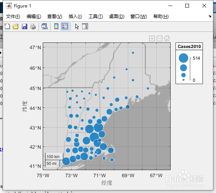
Task: Open the 桌面(D) menu
Action: (117, 17)
